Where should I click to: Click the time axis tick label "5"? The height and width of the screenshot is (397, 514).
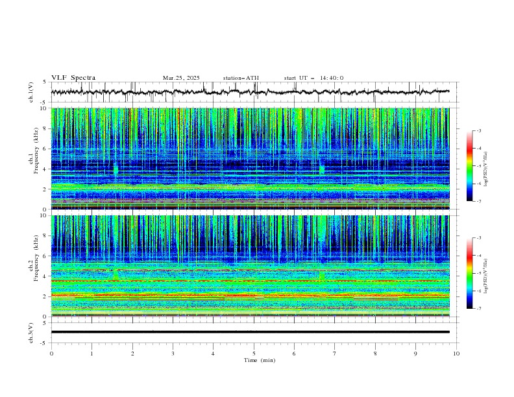(254, 354)
